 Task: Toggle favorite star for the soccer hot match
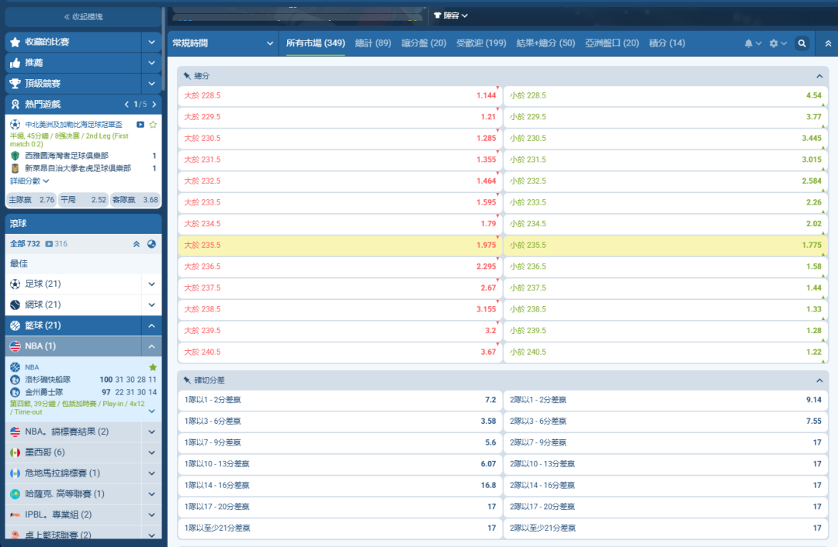[x=153, y=124]
